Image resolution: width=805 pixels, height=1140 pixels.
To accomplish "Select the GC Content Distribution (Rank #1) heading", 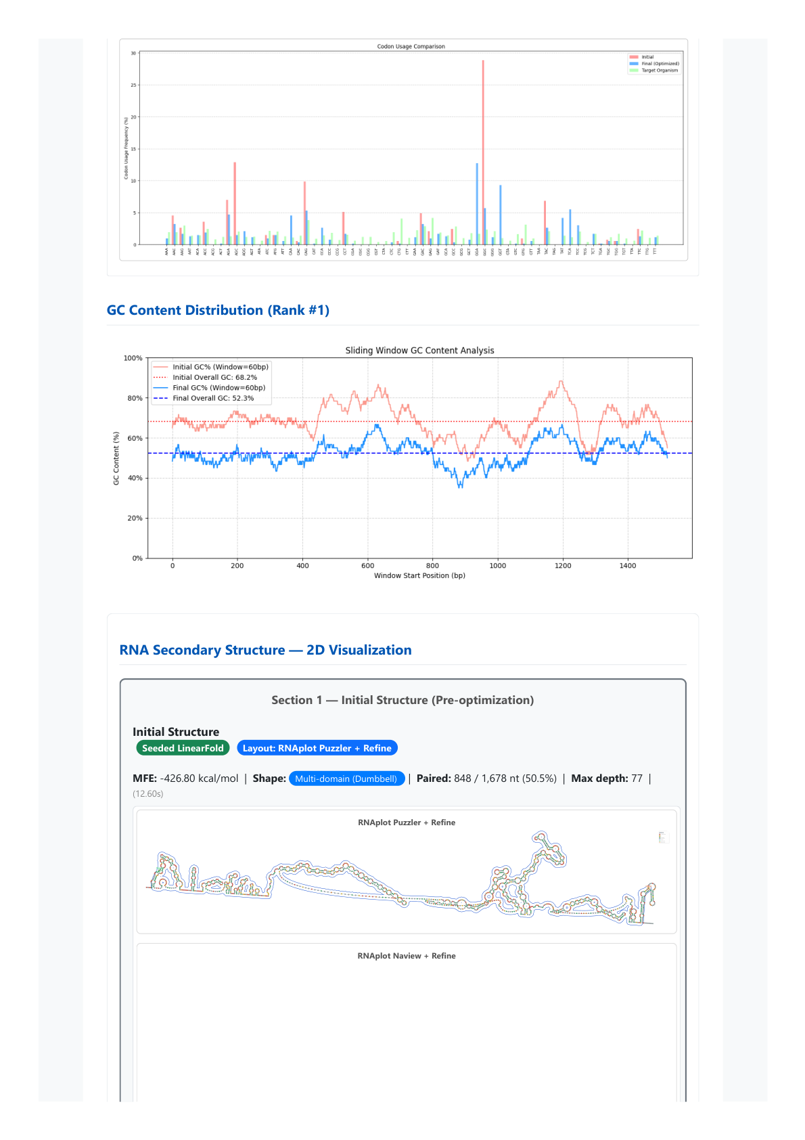I will coord(218,310).
